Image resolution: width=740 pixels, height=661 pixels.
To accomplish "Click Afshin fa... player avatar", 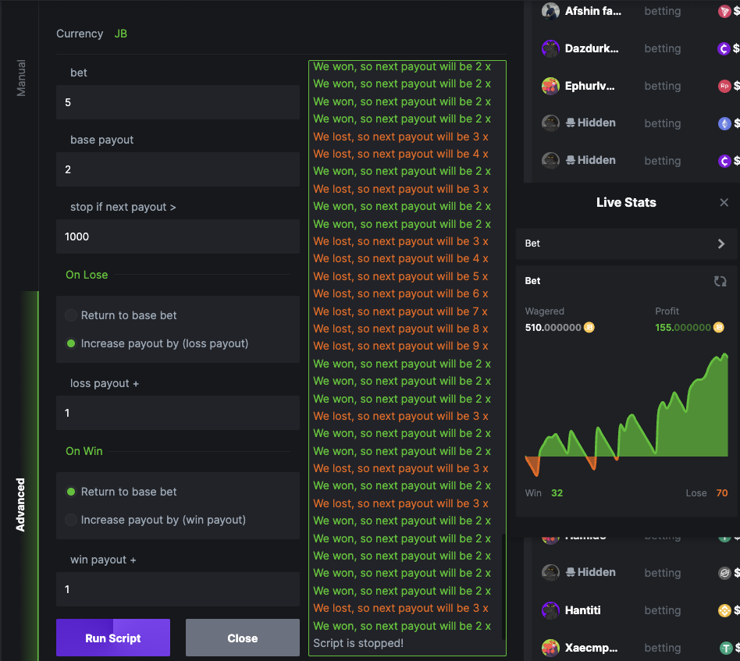I will coord(550,11).
